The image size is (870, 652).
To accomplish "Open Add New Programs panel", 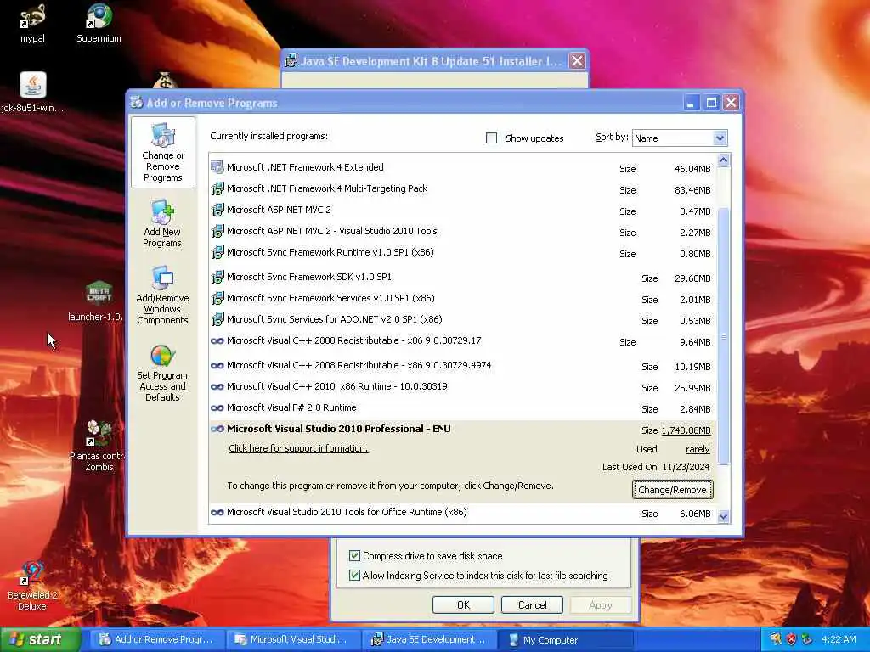I will coord(162,224).
